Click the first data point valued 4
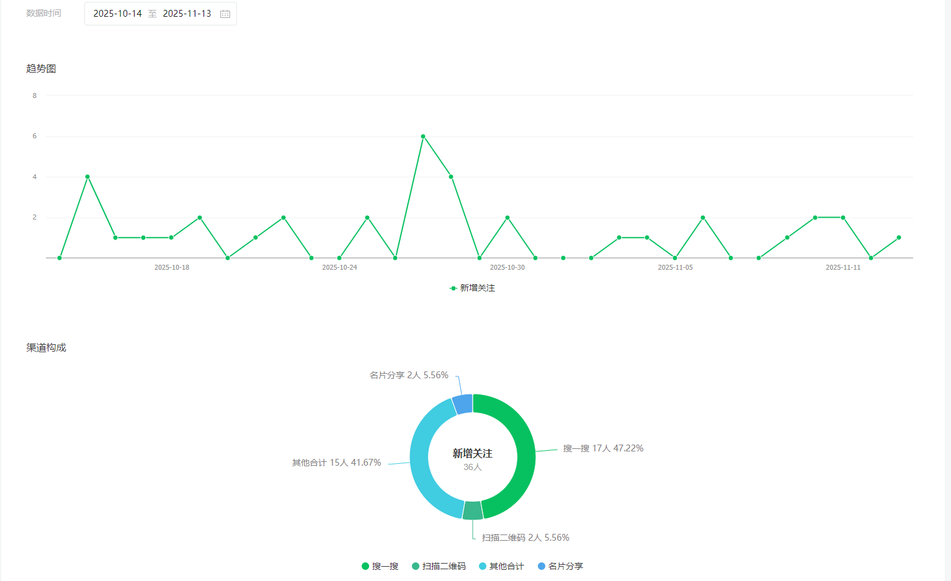 87,177
